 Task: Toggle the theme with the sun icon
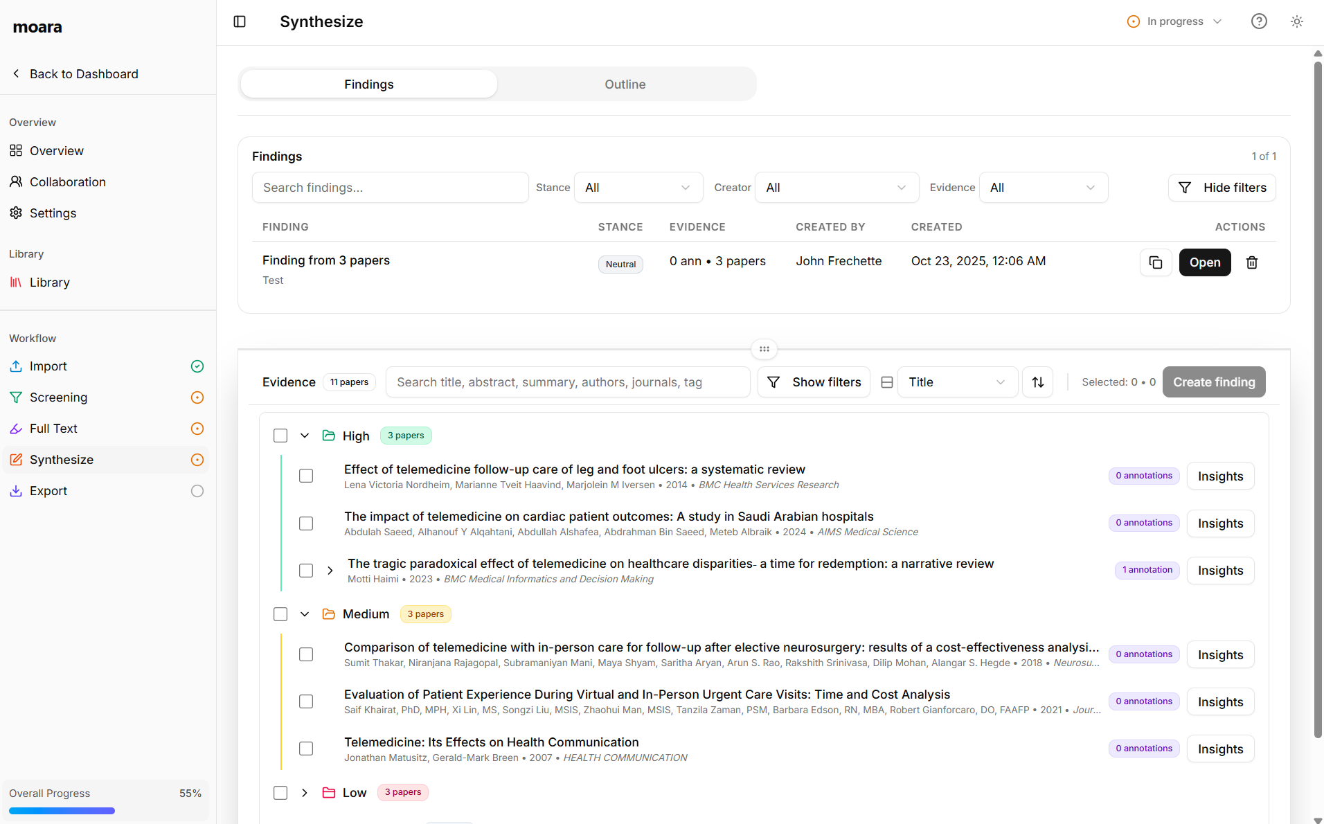coord(1297,21)
